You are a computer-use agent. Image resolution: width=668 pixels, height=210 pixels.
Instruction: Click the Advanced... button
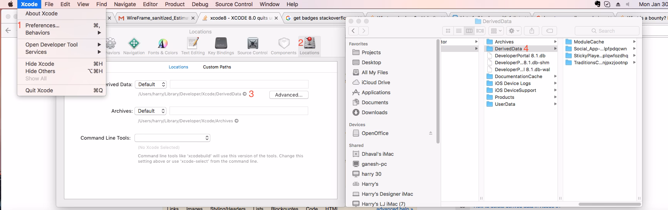pos(289,95)
